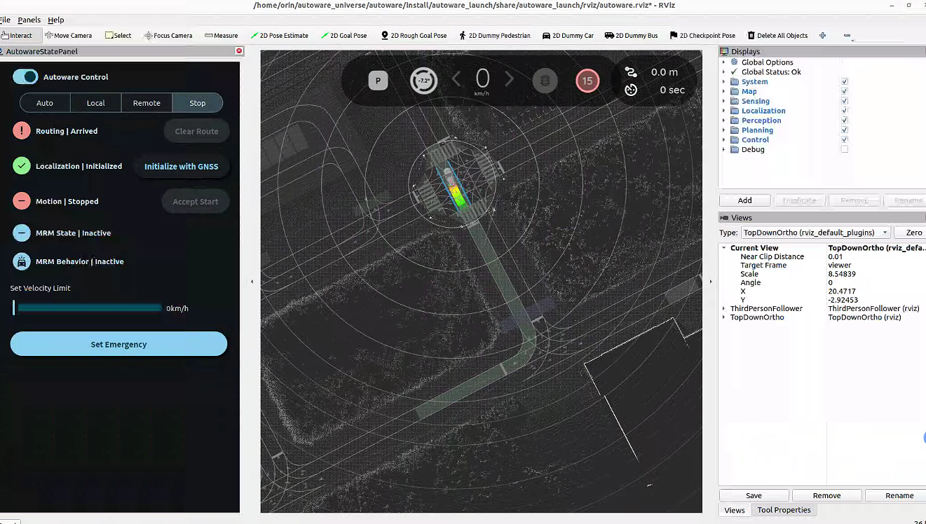This screenshot has height=524, width=926.
Task: Select the 2D Checkpoint Pose tool
Action: [702, 35]
